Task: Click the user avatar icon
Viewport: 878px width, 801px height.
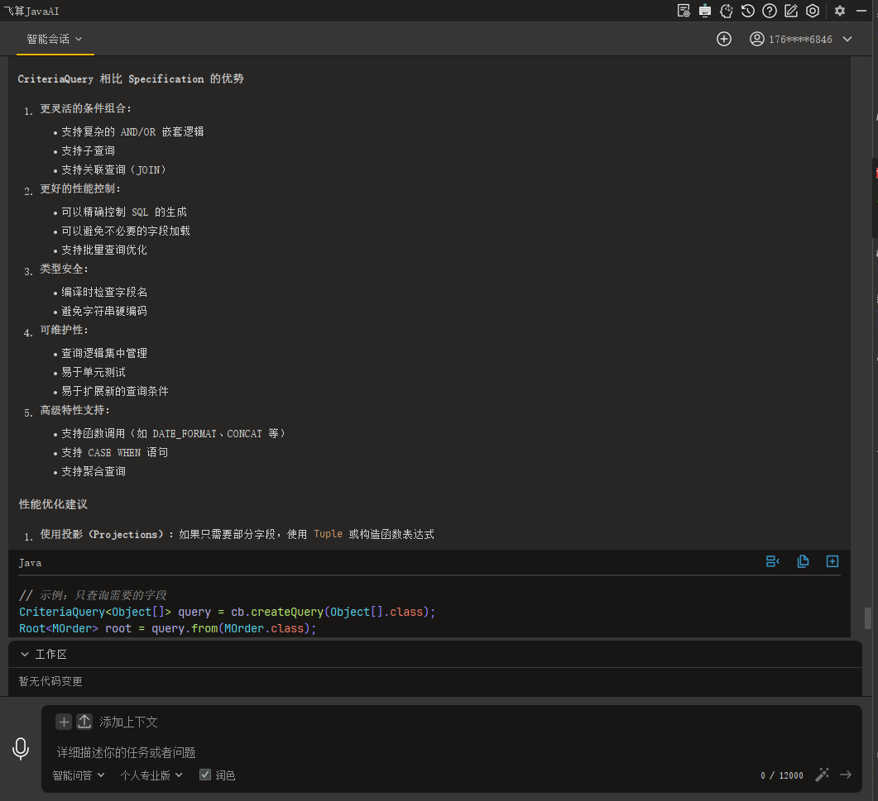Action: coord(756,39)
